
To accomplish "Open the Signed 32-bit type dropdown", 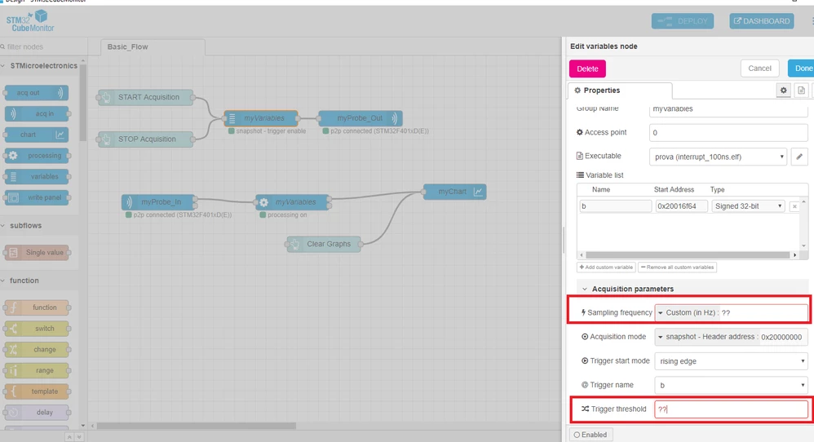I will [x=748, y=206].
